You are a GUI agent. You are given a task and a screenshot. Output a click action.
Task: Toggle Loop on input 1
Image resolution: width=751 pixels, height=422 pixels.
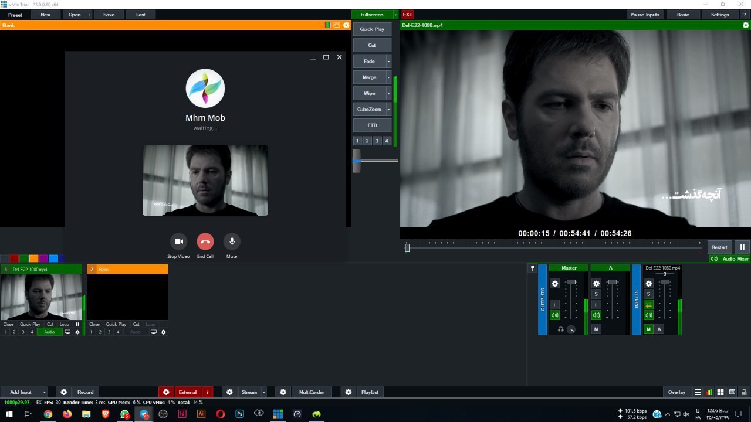coord(64,324)
